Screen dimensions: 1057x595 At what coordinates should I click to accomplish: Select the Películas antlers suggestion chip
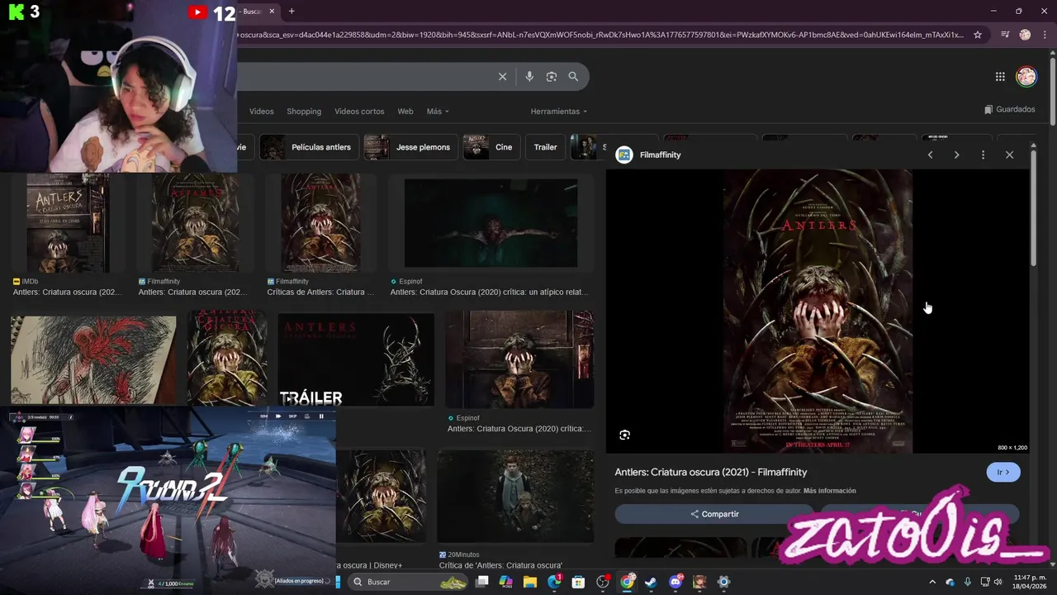pyautogui.click(x=309, y=147)
